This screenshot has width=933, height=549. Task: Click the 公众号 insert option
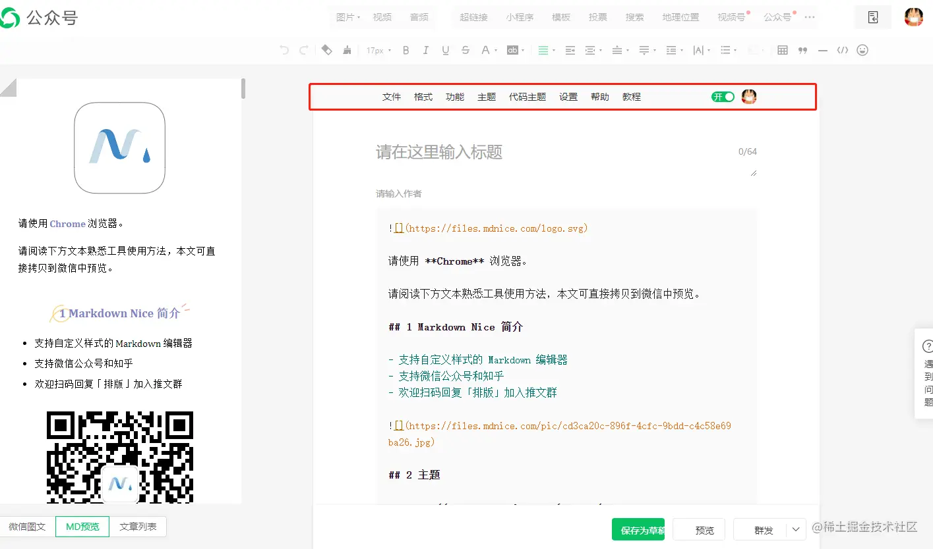point(777,17)
